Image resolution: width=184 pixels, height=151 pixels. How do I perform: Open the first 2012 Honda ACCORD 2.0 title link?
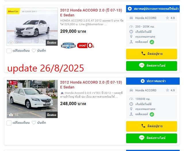[x=91, y=13]
